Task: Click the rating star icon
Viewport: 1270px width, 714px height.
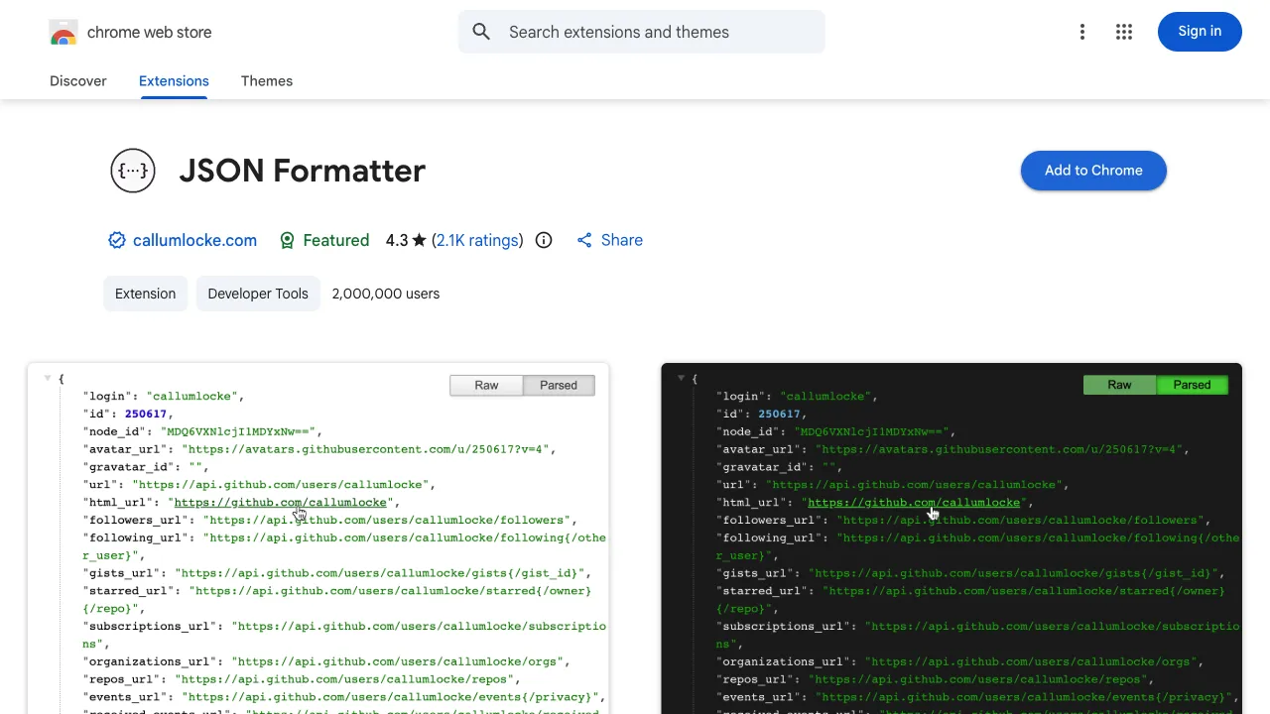Action: tap(420, 240)
